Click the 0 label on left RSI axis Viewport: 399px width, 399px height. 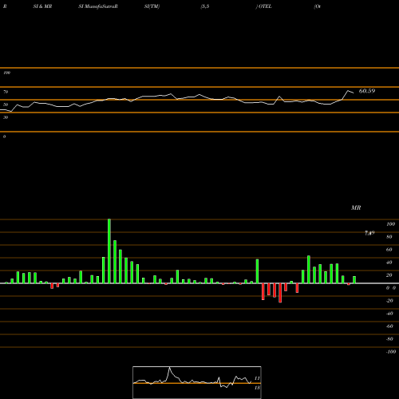4,136
